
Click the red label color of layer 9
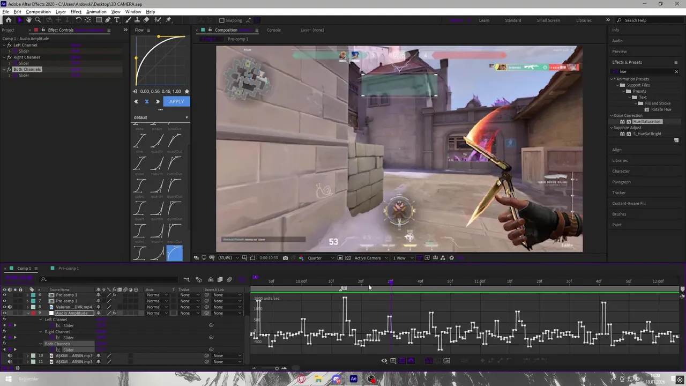tap(33, 313)
